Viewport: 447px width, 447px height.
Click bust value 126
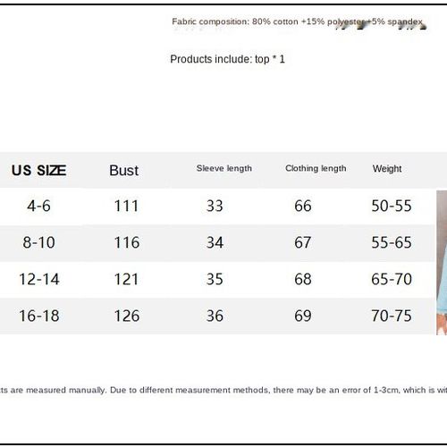[127, 316]
